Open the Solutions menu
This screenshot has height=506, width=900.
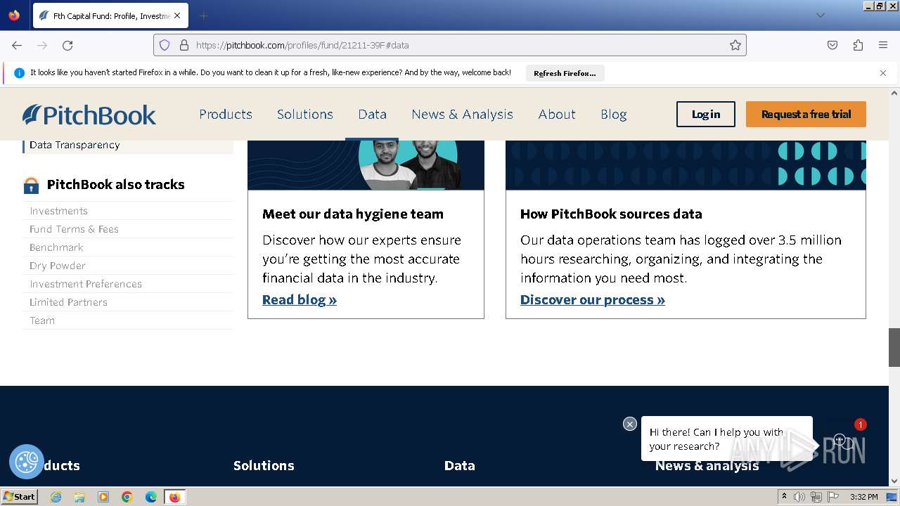[x=305, y=114]
